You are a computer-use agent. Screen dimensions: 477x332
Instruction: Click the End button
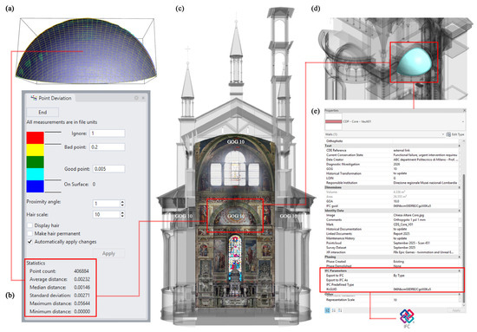(42, 112)
